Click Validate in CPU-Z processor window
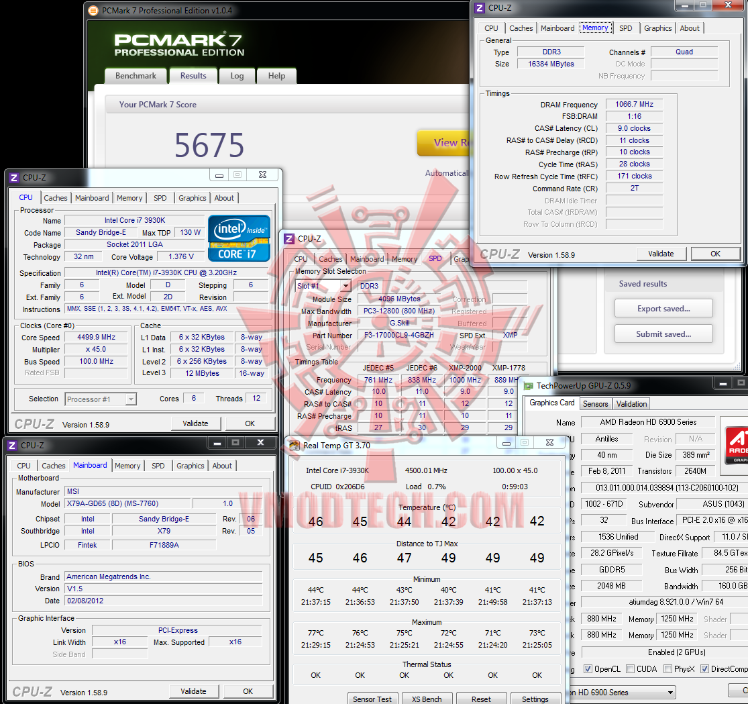 (x=196, y=423)
